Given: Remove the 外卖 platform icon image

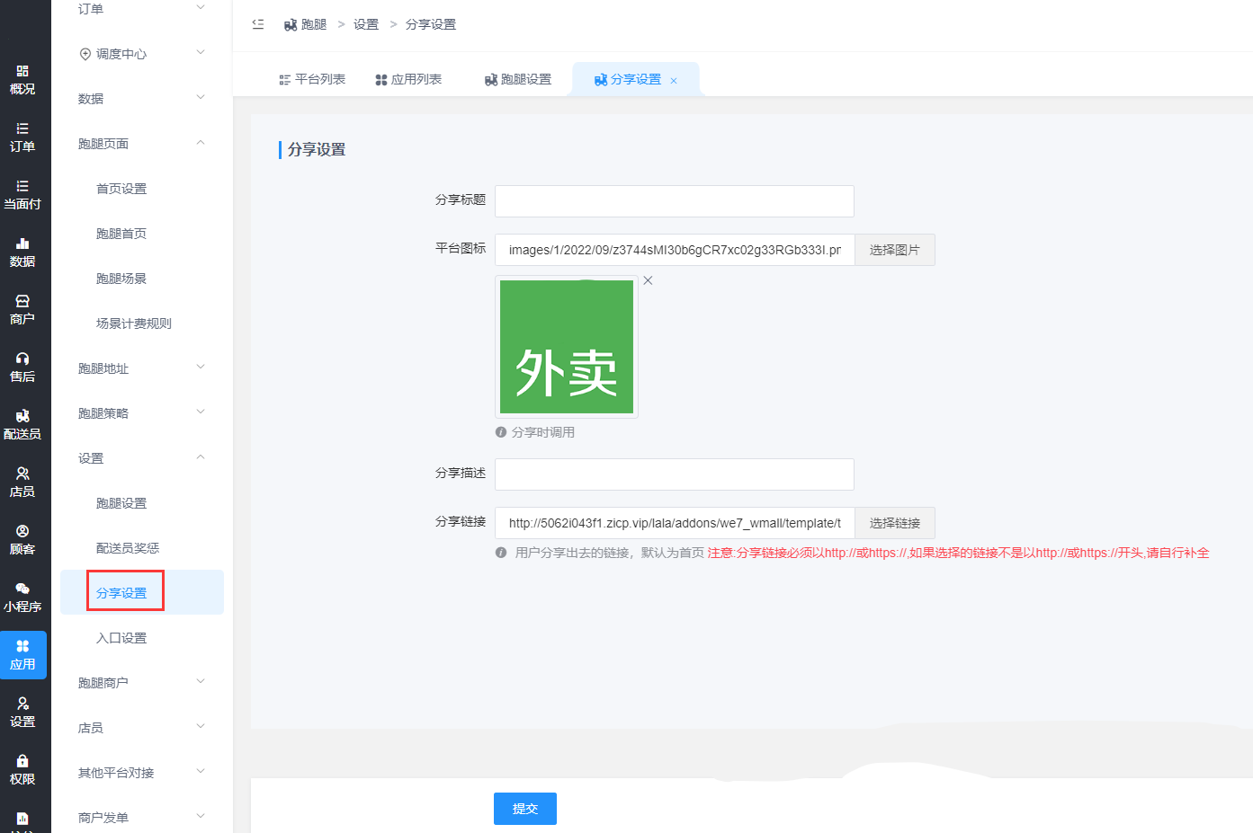Looking at the screenshot, I should click(x=648, y=280).
